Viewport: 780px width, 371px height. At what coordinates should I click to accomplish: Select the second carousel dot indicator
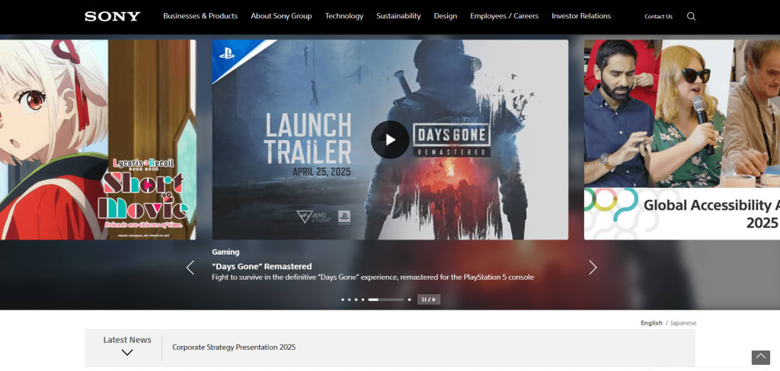[x=349, y=300]
